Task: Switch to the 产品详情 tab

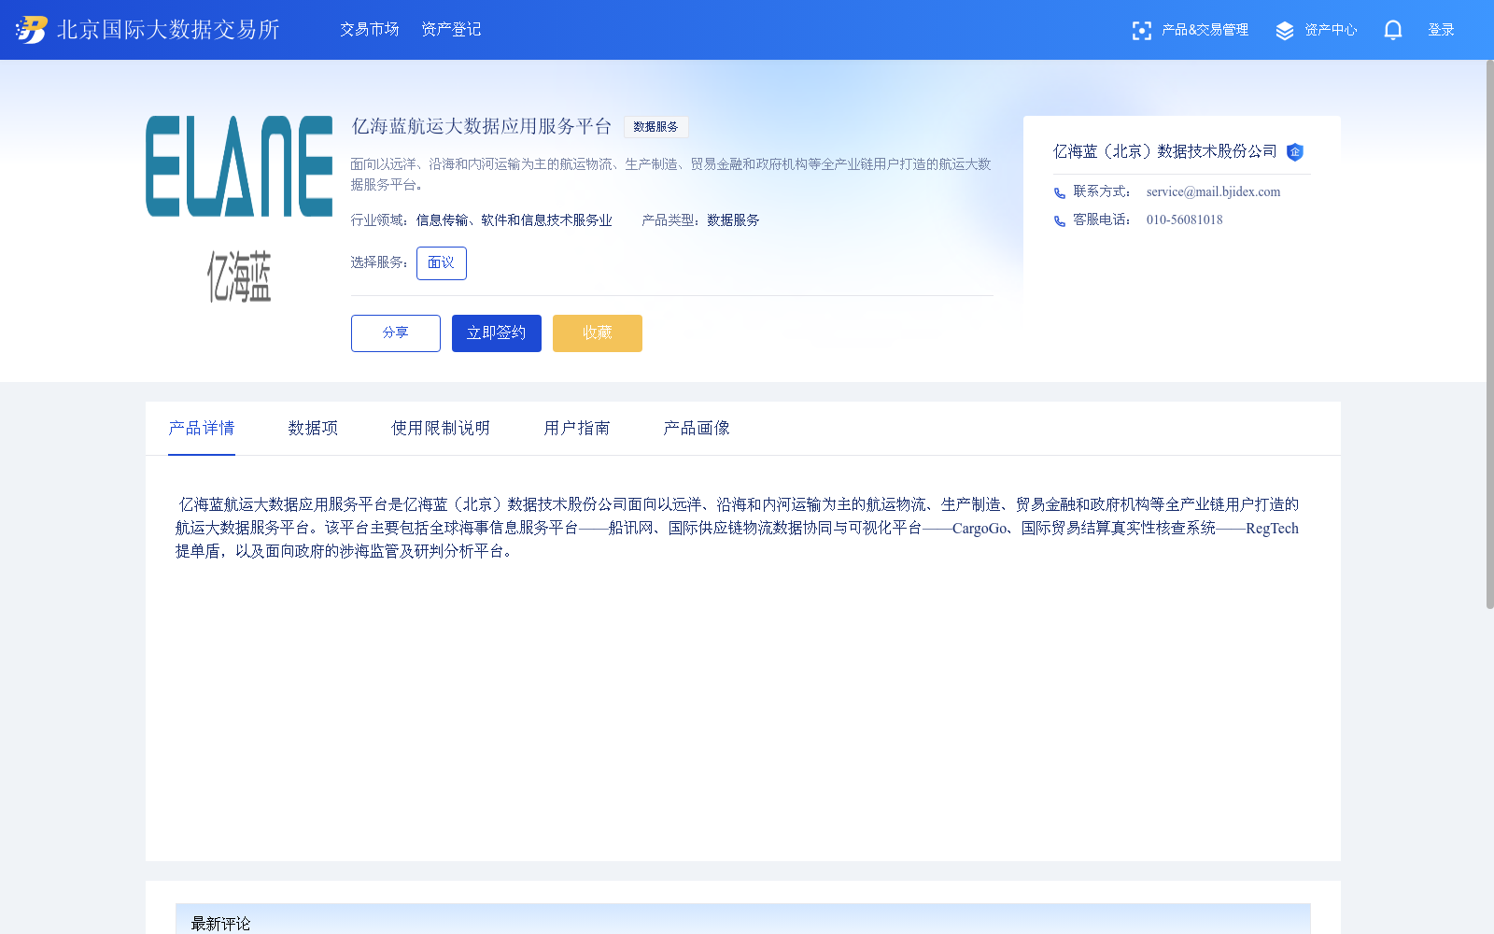Action: (202, 429)
